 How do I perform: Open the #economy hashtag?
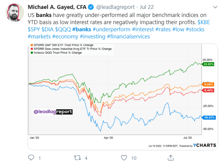coord(65,37)
